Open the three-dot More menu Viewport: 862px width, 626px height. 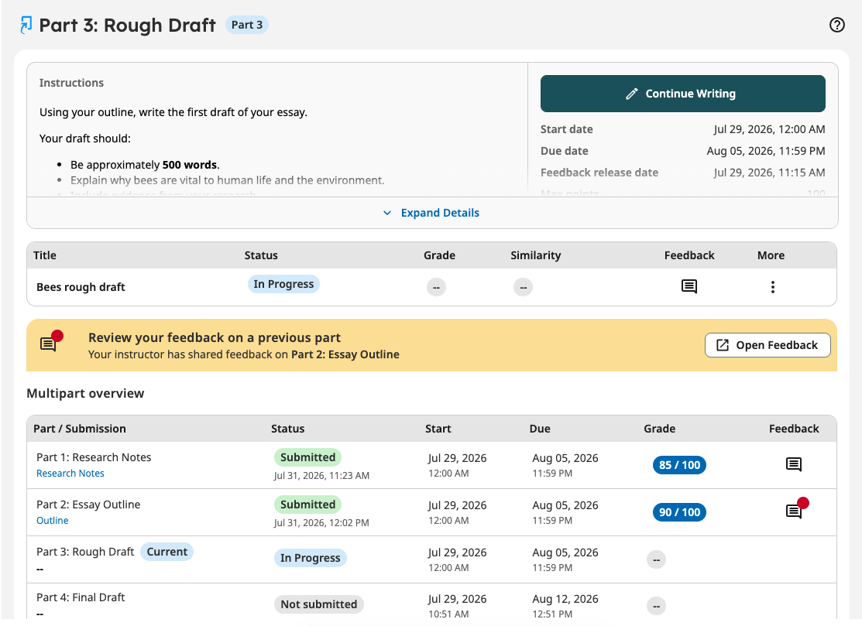[x=772, y=286]
